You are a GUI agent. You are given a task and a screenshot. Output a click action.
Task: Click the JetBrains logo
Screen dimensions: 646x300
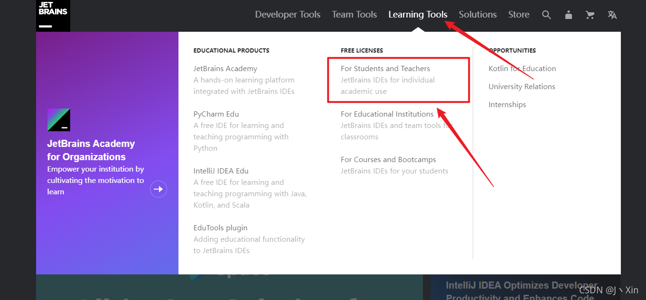point(53,16)
